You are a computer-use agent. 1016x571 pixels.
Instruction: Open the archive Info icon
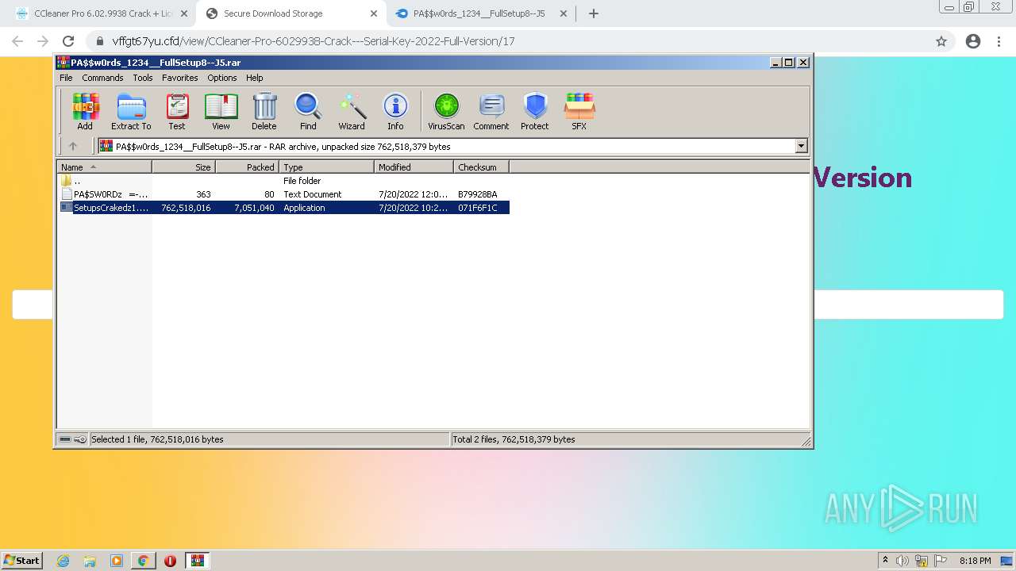[395, 111]
